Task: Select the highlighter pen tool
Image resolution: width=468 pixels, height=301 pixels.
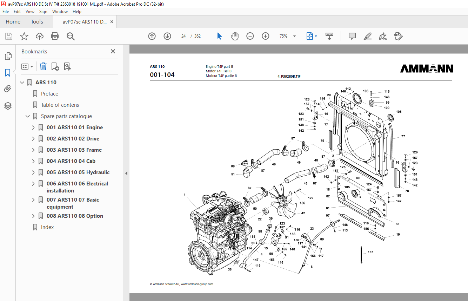Action: coord(368,36)
